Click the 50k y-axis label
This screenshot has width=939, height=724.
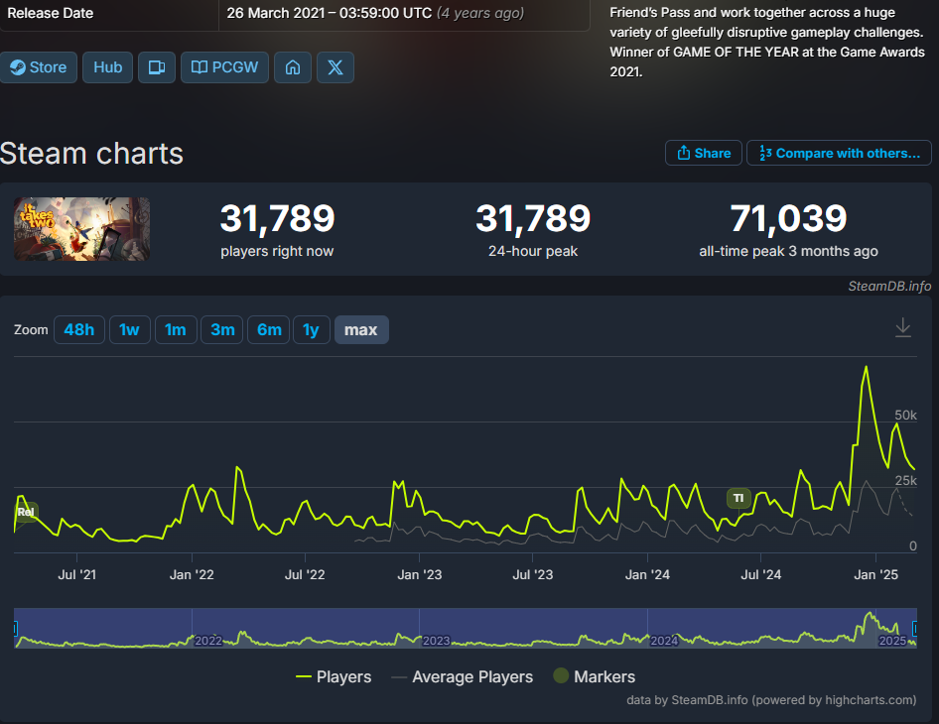tap(905, 416)
